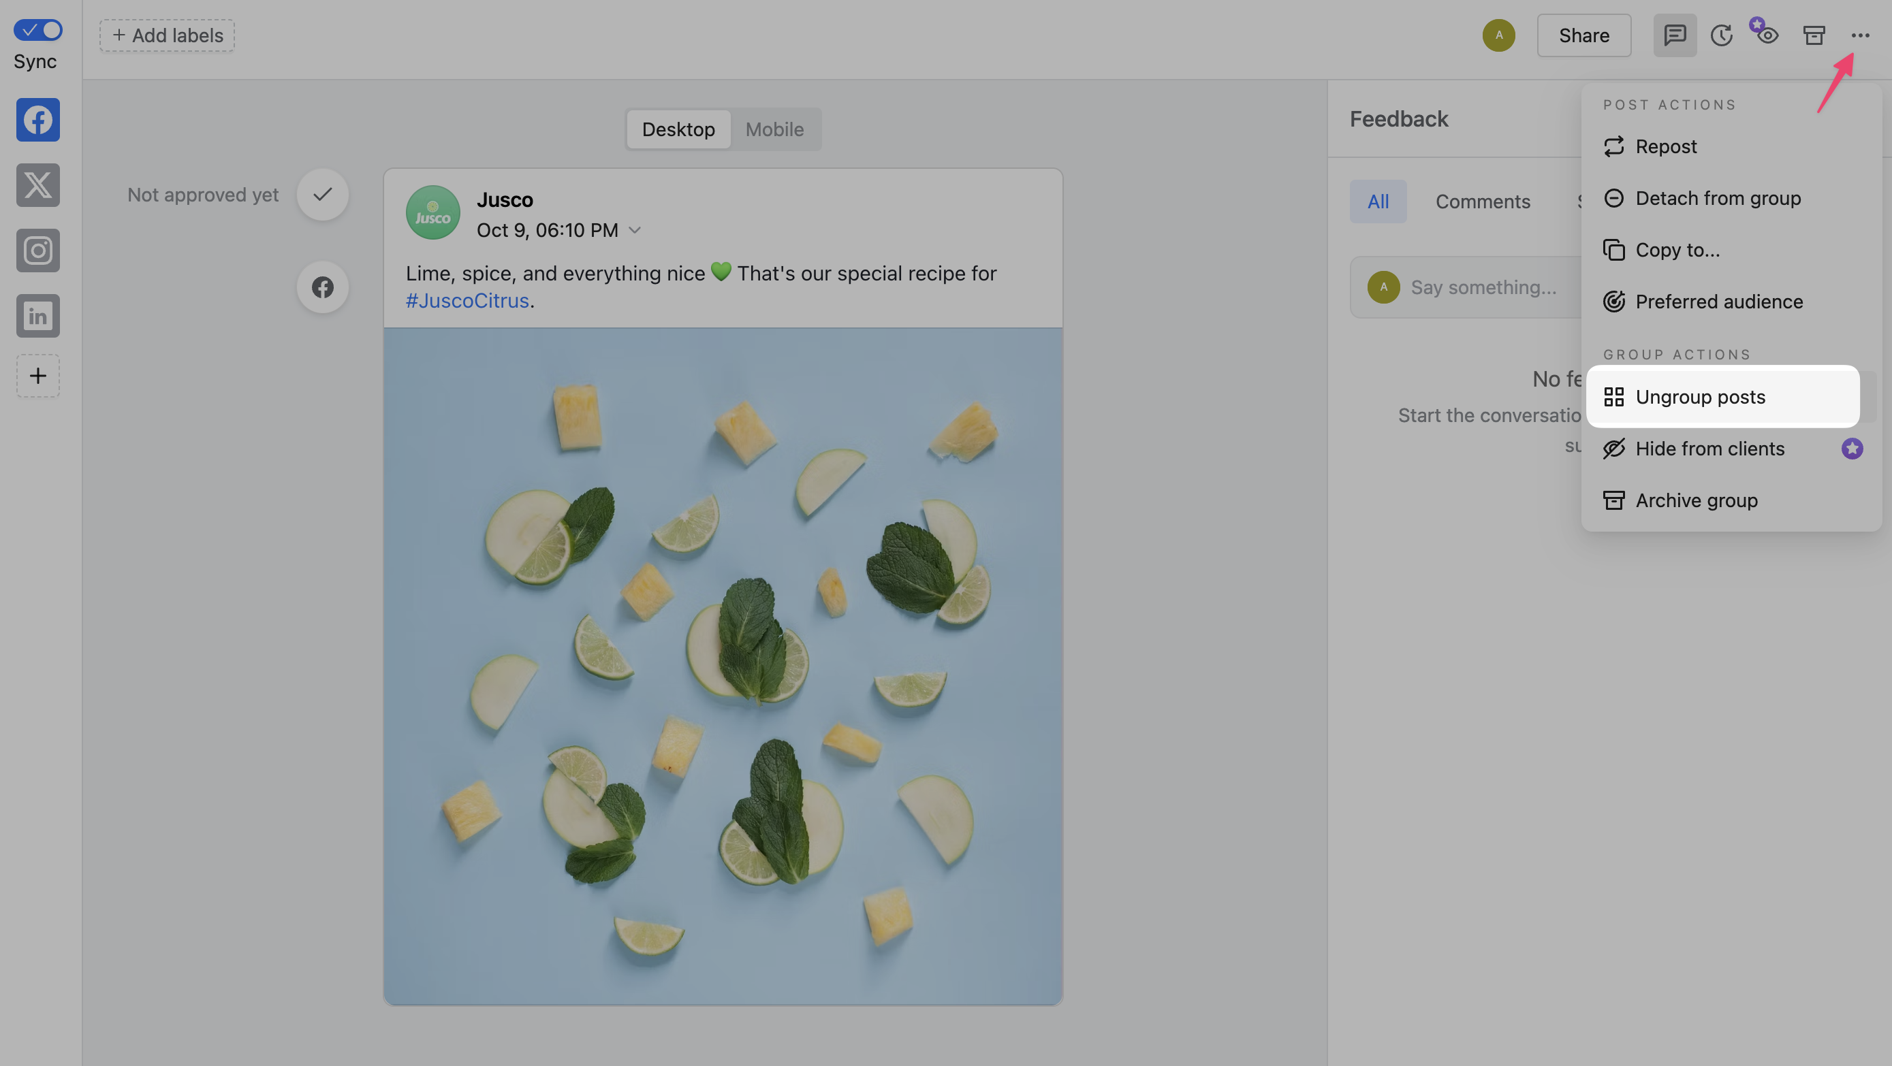This screenshot has width=1892, height=1066.
Task: Choose Copy to... from post actions
Action: 1677,251
